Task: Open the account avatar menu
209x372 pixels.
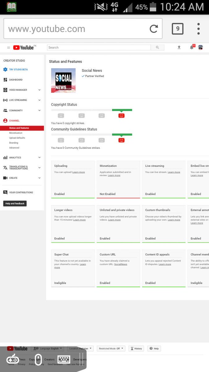Action: tap(201, 47)
